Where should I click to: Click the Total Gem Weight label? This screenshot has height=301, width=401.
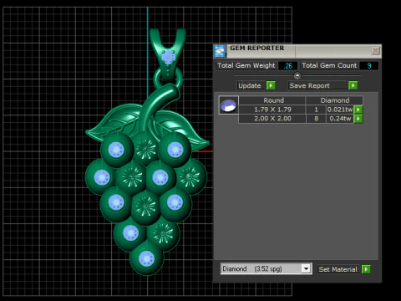tap(246, 66)
